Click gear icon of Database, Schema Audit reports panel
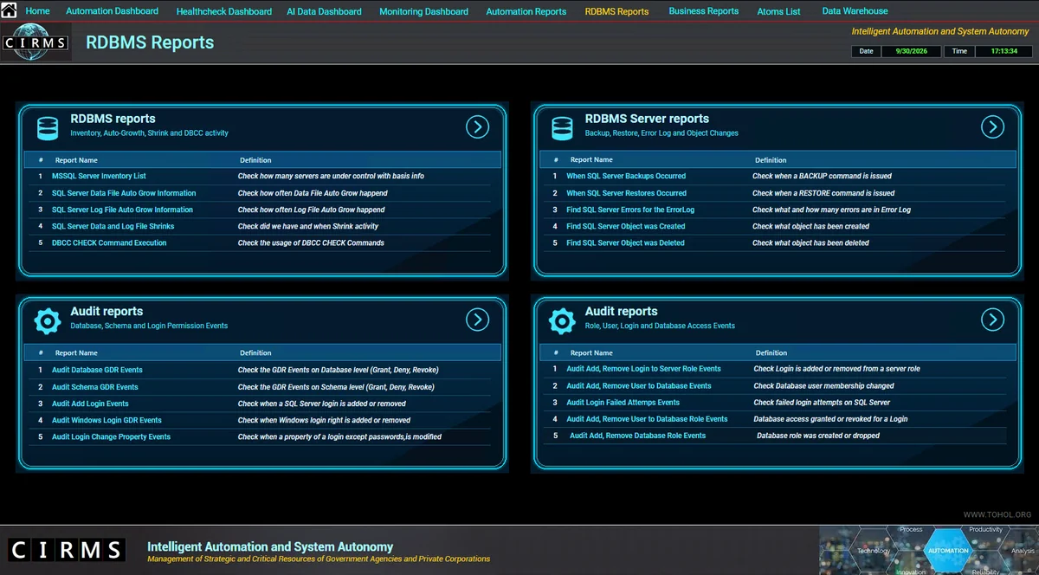The height and width of the screenshot is (575, 1039). pyautogui.click(x=48, y=320)
